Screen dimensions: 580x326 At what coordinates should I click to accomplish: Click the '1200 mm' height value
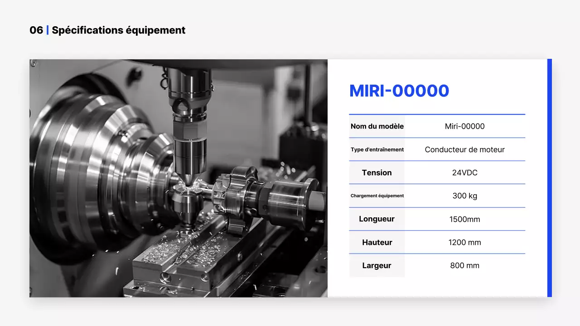[x=464, y=242]
